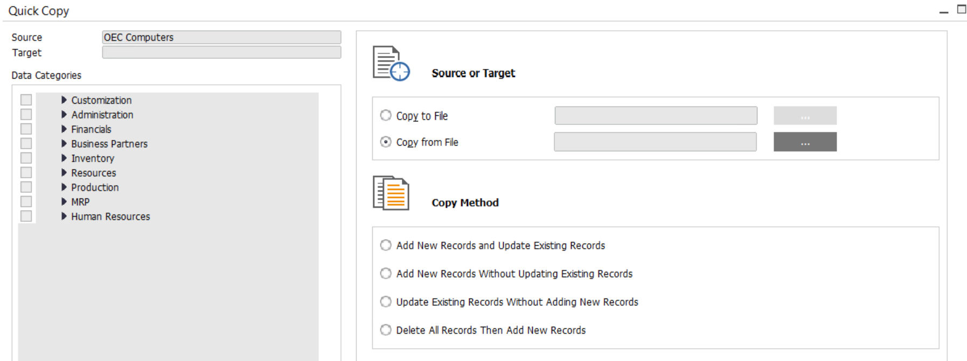Screen dimensions: 967x361
Task: Minimize the Quick Copy window
Action: (x=943, y=11)
